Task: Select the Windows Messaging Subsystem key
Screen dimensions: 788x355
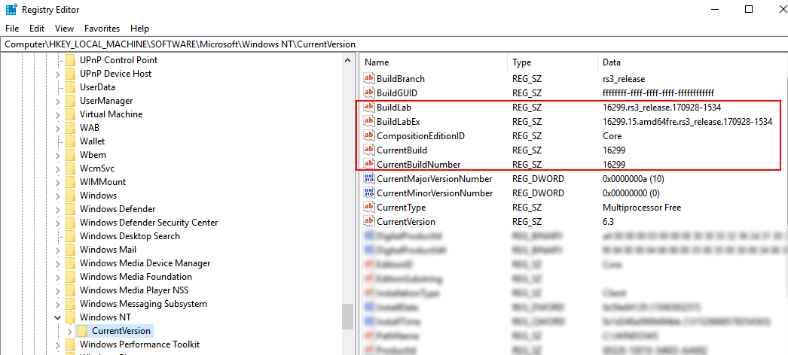Action: [143, 304]
